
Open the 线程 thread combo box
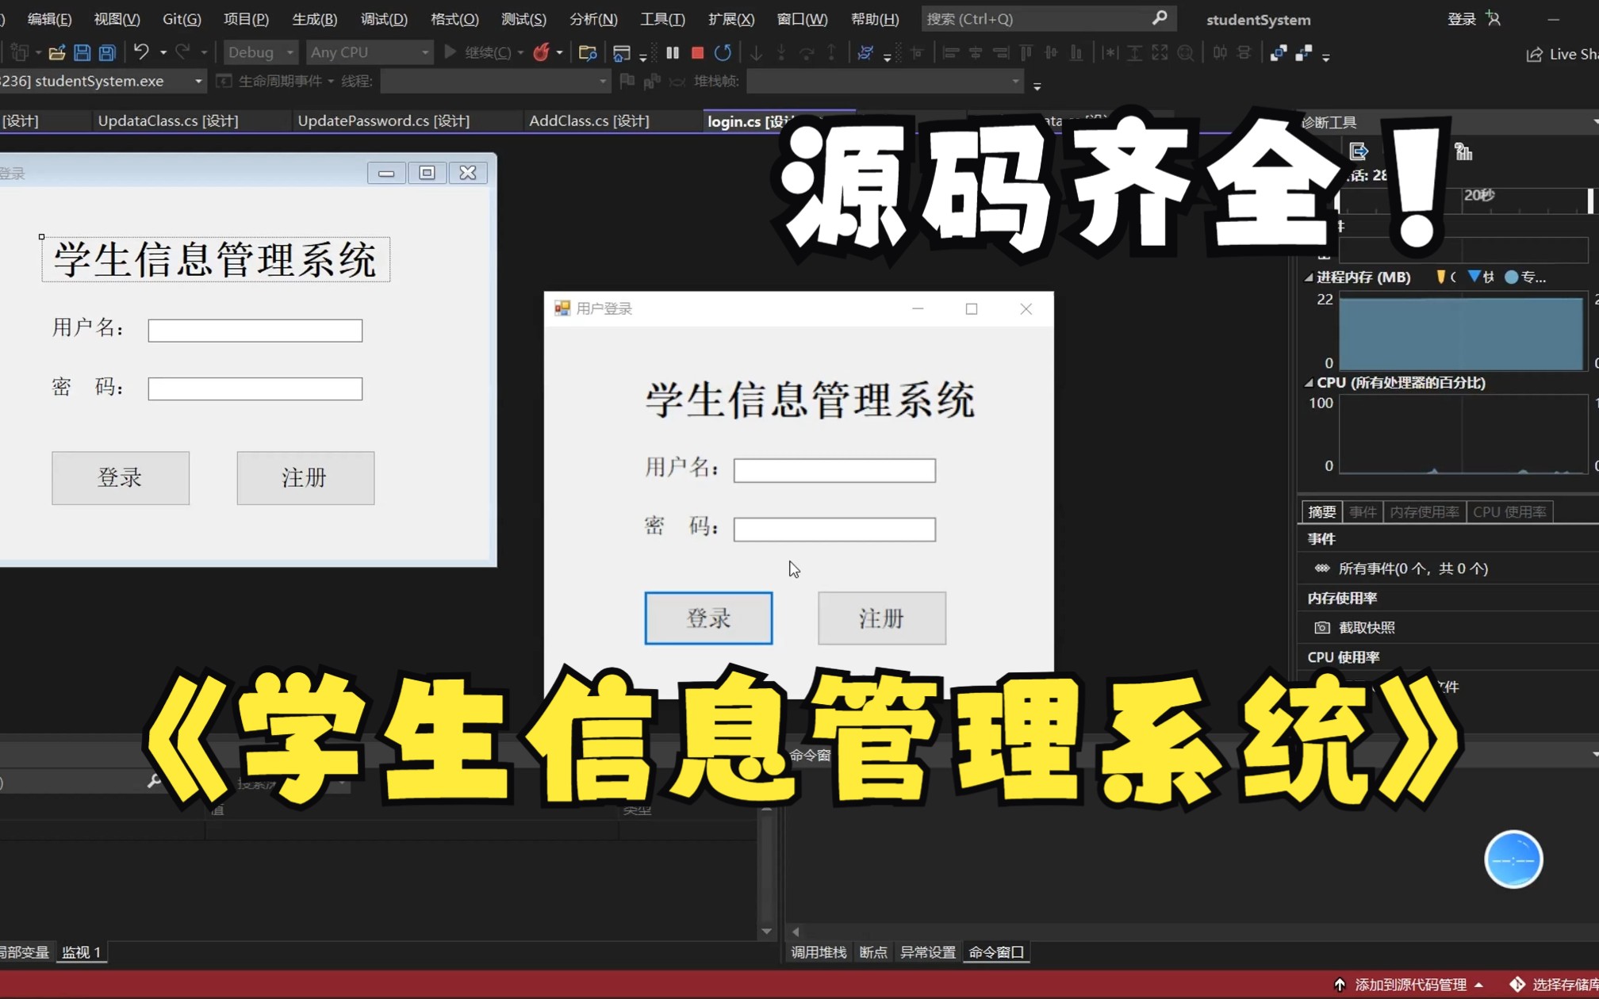[x=495, y=81]
